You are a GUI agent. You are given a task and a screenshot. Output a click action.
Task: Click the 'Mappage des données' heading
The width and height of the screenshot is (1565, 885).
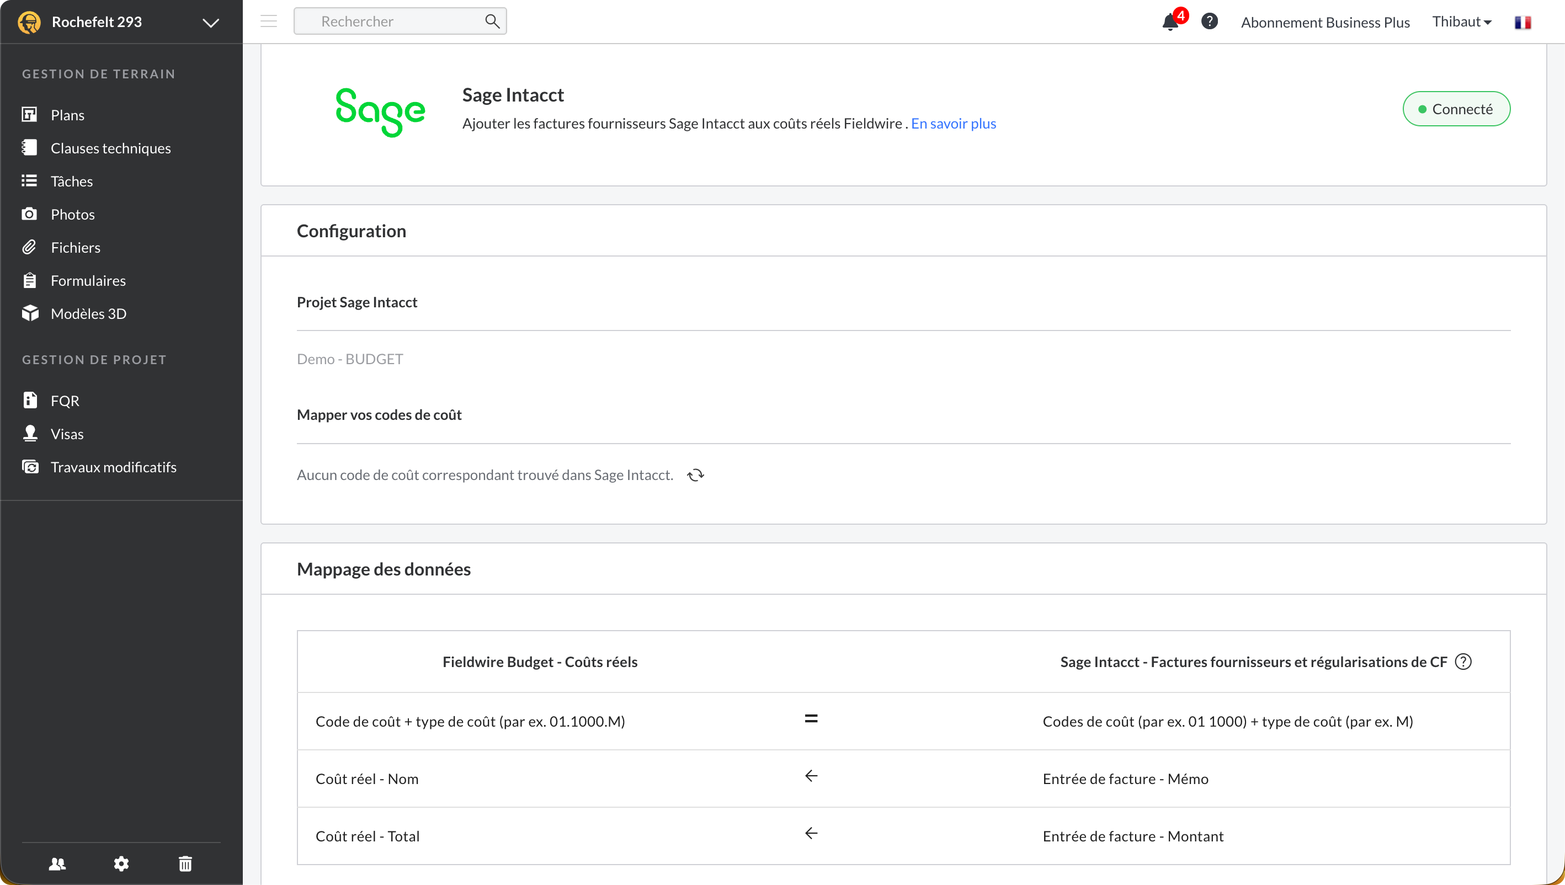pos(384,569)
